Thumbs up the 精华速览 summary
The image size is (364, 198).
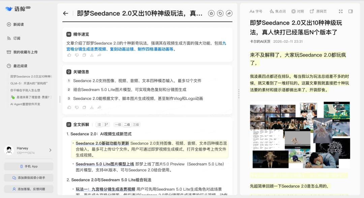69,55
